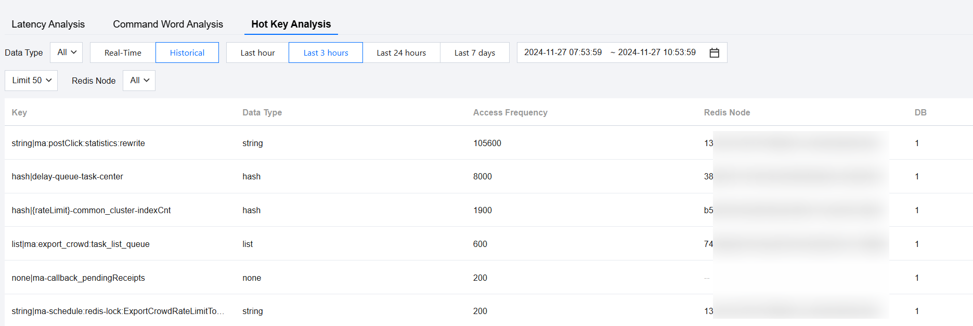Expand the Redis Node All dropdown

tap(139, 81)
